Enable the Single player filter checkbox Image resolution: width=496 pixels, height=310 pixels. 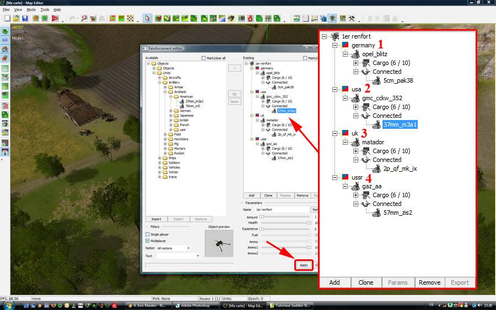pos(147,234)
